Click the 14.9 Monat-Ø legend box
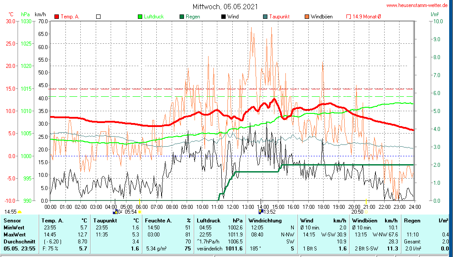The image size is (454, 257). pos(349,17)
